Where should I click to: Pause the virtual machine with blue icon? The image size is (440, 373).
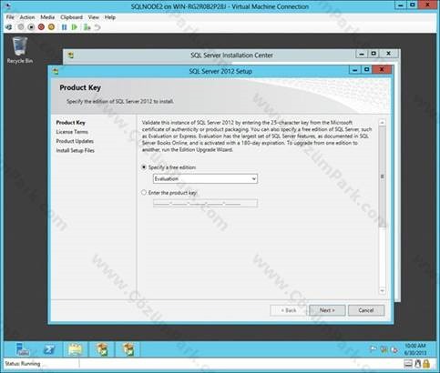click(64, 27)
